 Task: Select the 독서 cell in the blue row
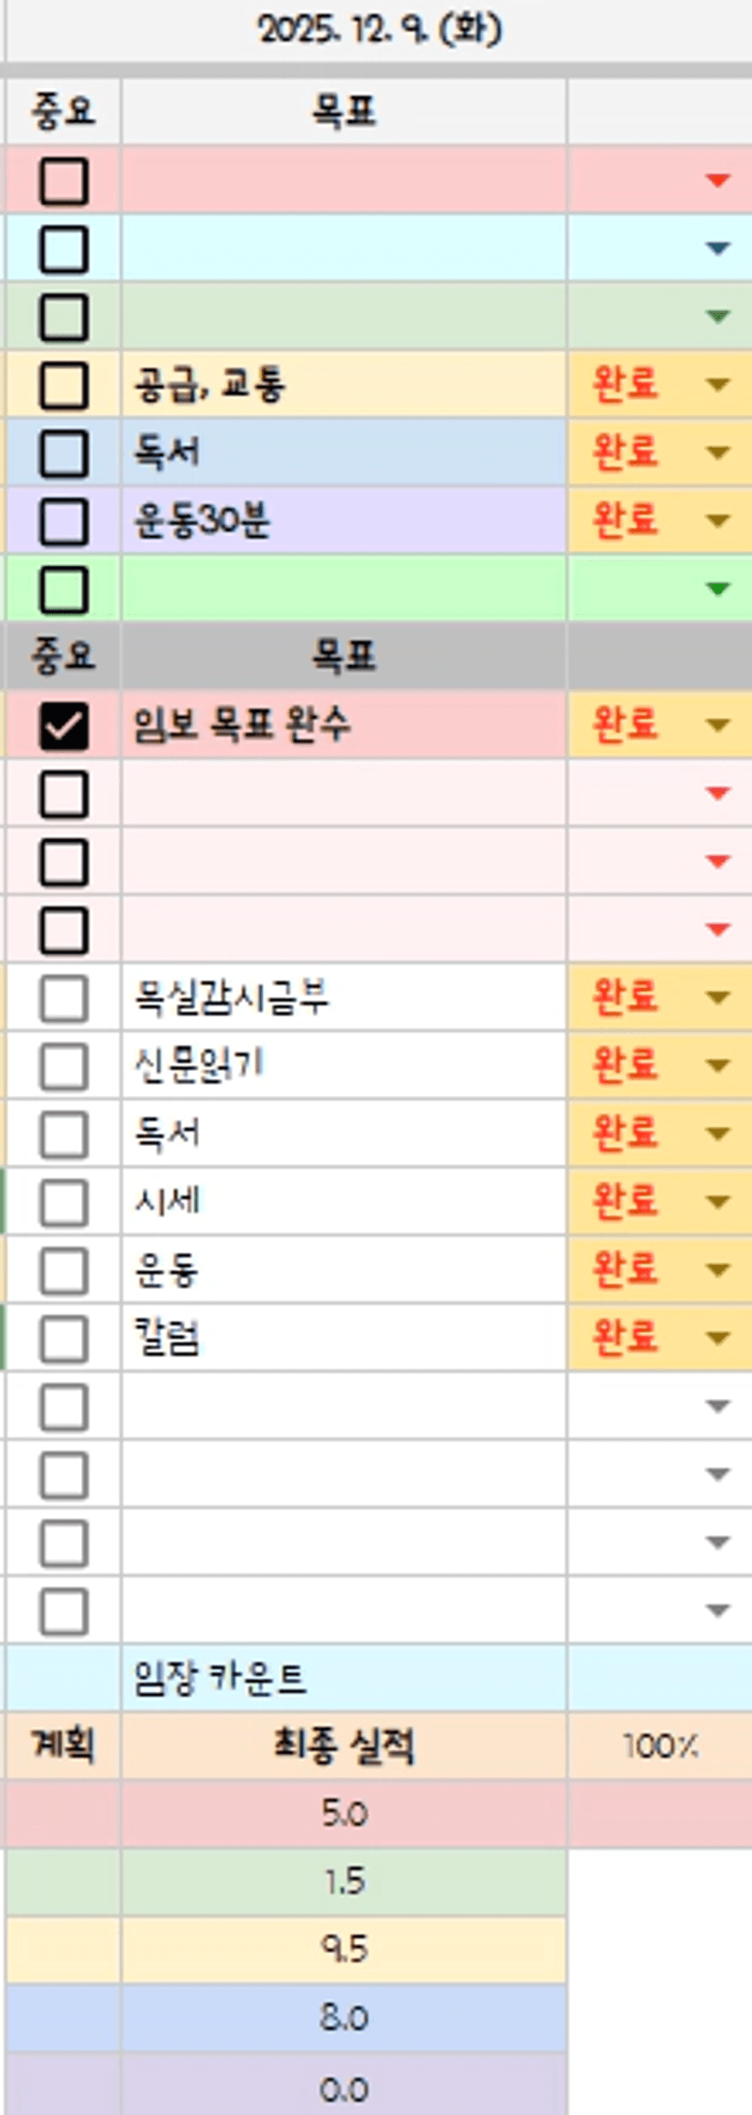coord(344,452)
